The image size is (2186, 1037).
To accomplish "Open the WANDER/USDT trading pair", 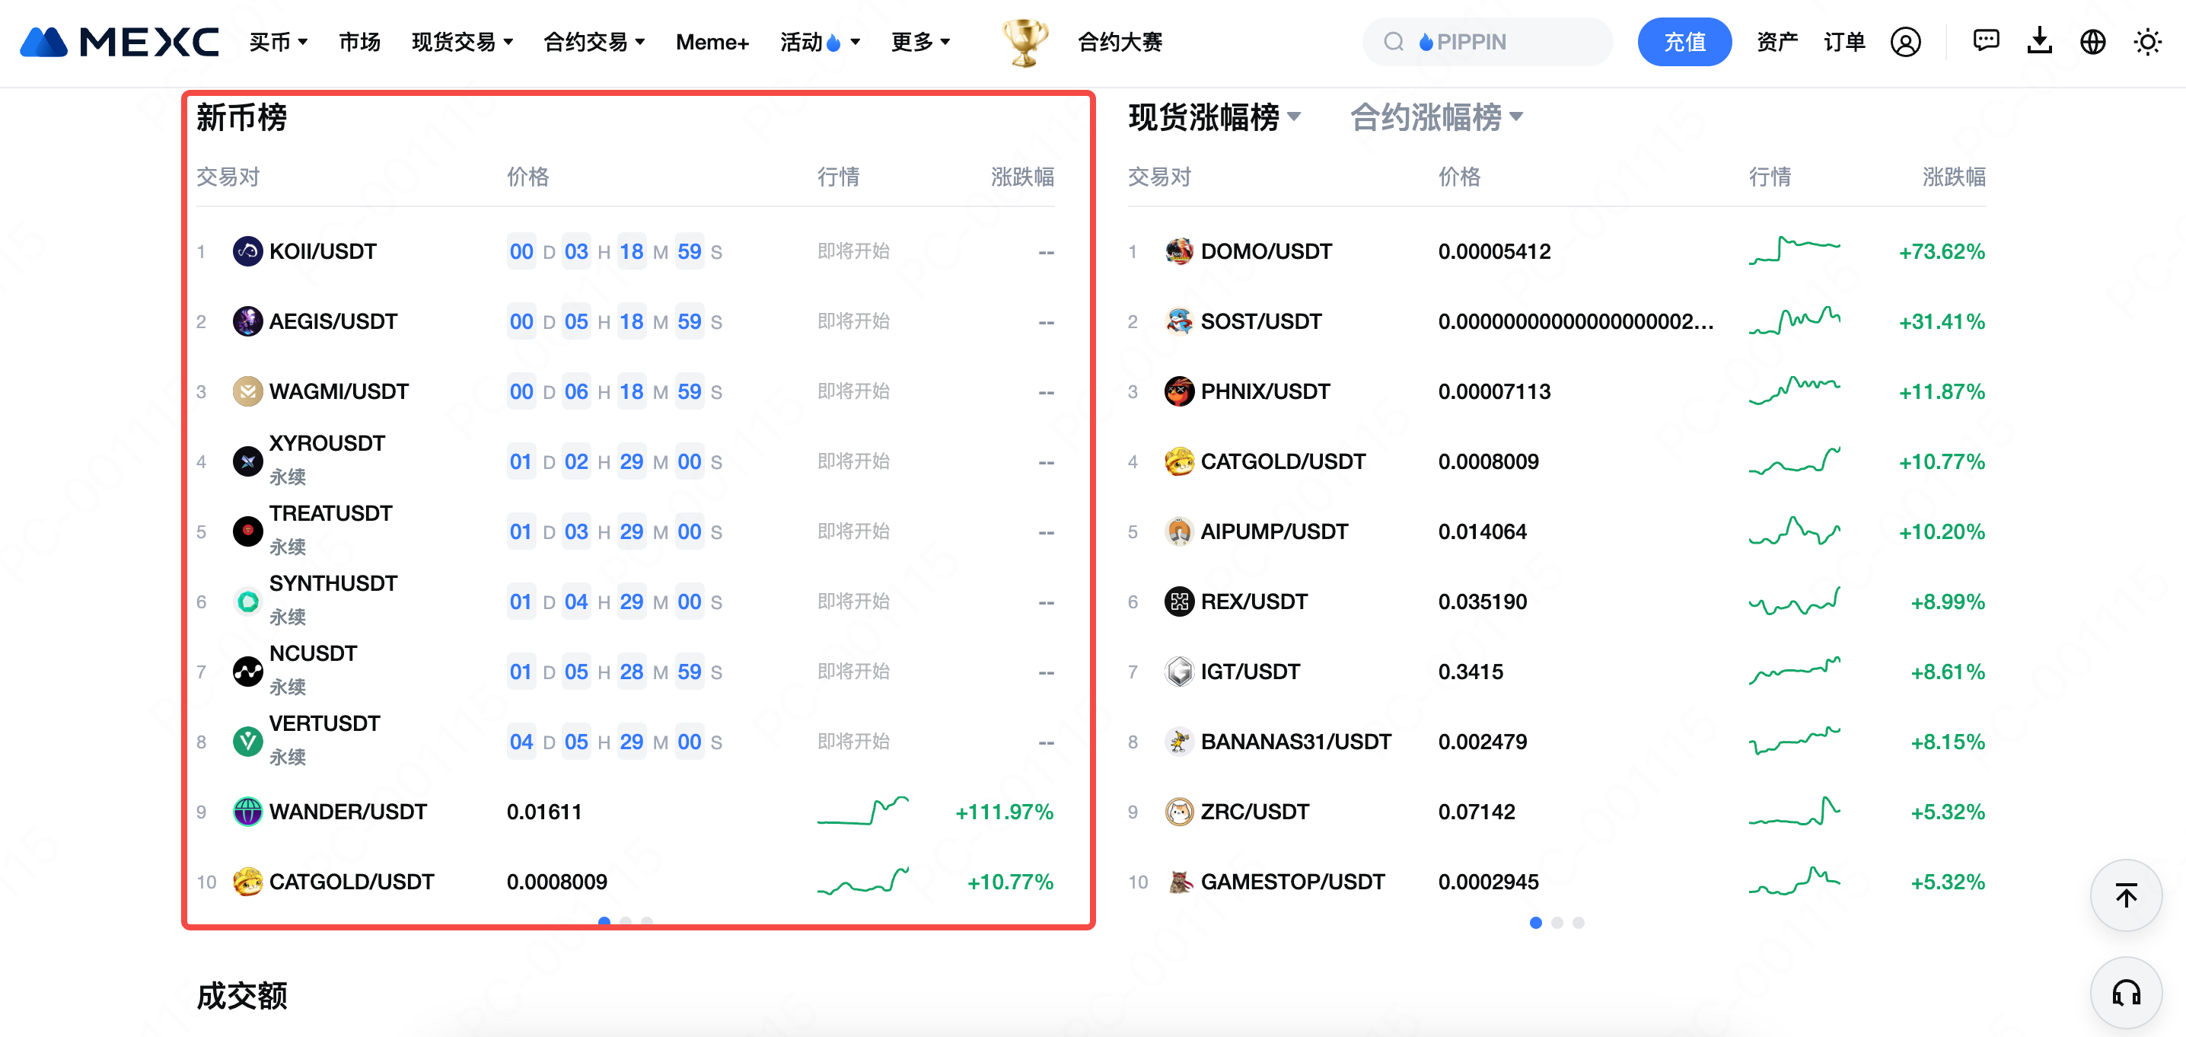I will (348, 812).
